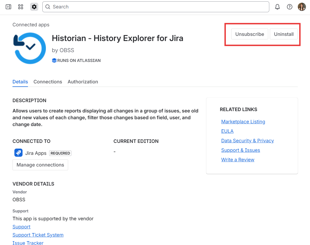Switch to the Authorization tab
Image resolution: width=310 pixels, height=245 pixels.
(83, 82)
